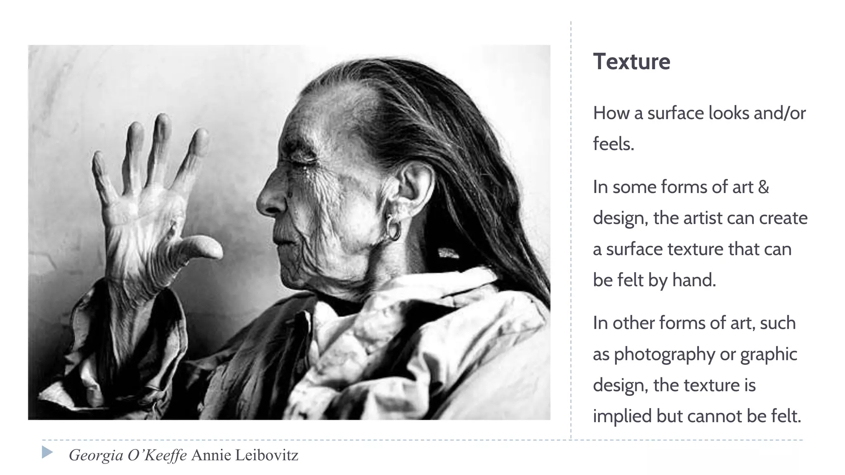
Task: Click the hoop earring in the photograph
Action: pos(393,228)
